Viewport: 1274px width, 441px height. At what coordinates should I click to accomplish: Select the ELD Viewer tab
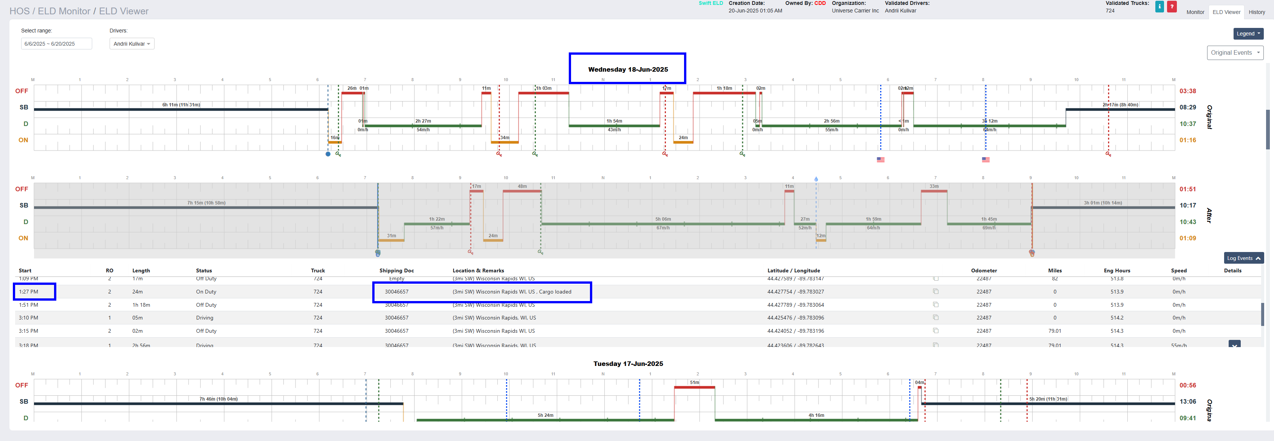(x=1226, y=12)
